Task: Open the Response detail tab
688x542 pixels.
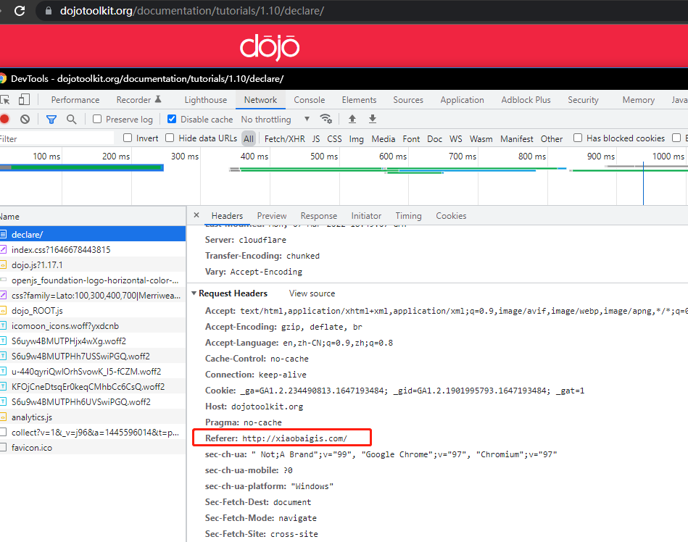Action: pos(318,216)
